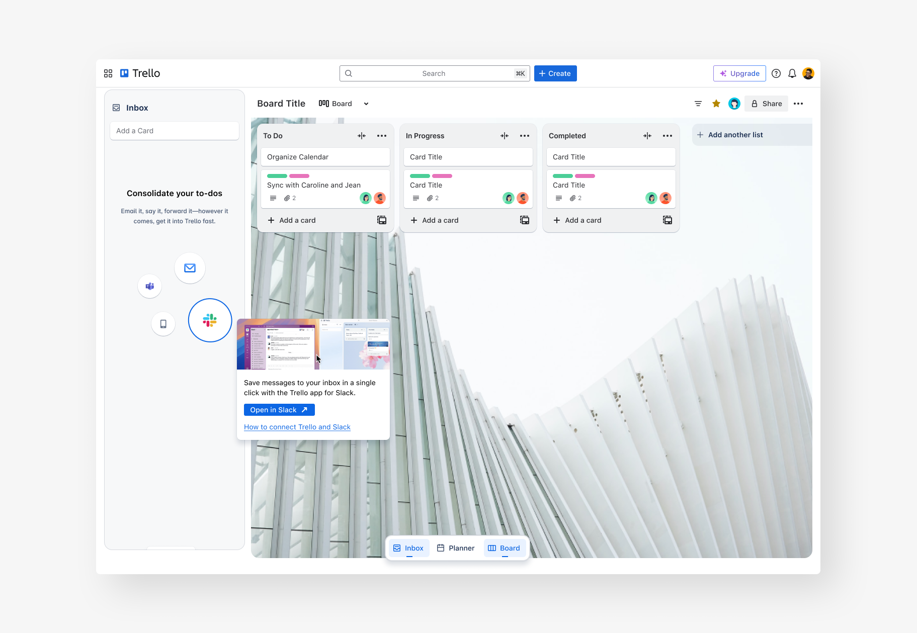Open the help question mark icon

776,73
